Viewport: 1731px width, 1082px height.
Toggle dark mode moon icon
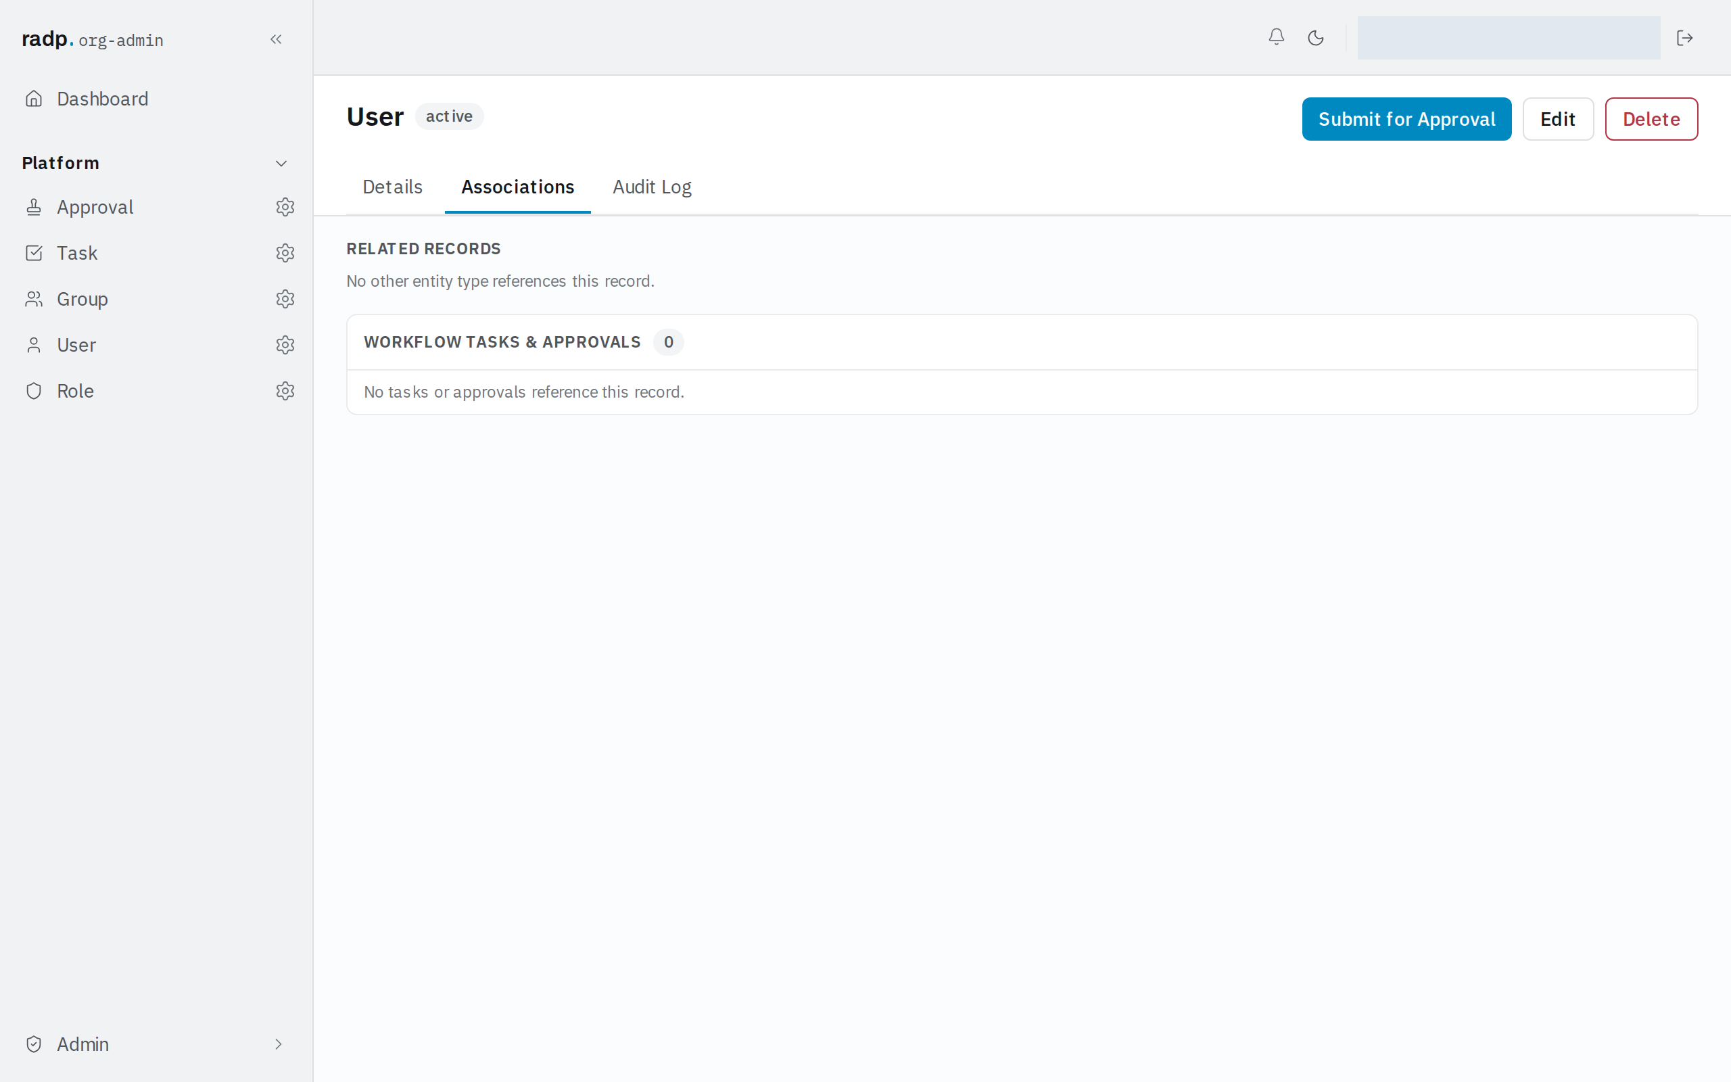coord(1315,38)
